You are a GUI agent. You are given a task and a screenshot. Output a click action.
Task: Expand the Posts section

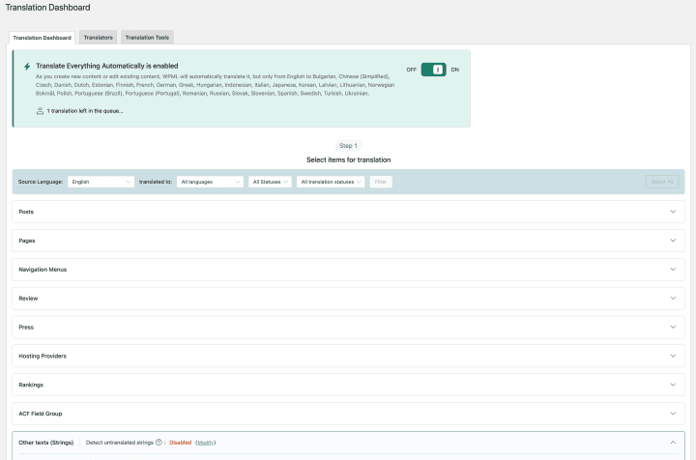348,212
